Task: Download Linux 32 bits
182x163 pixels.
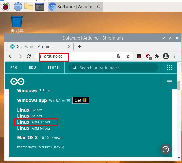Action: point(30,110)
